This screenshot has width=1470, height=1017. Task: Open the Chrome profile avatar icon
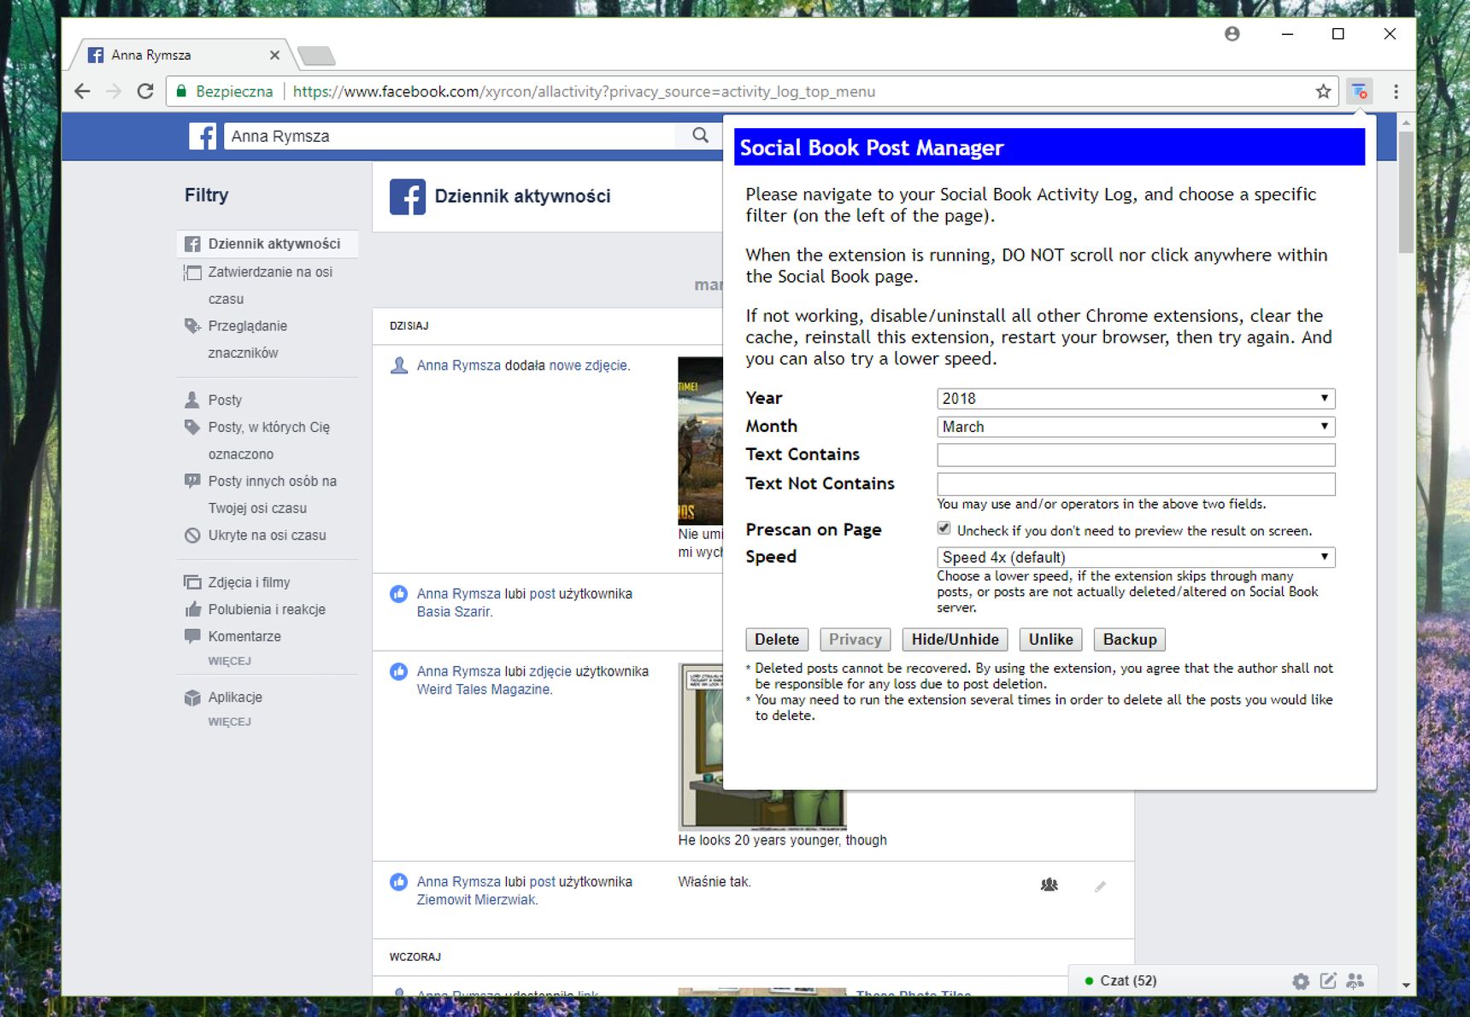[1232, 33]
